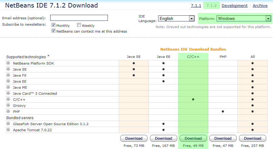Click the 'Bundled servers' row label

[x=20, y=118]
